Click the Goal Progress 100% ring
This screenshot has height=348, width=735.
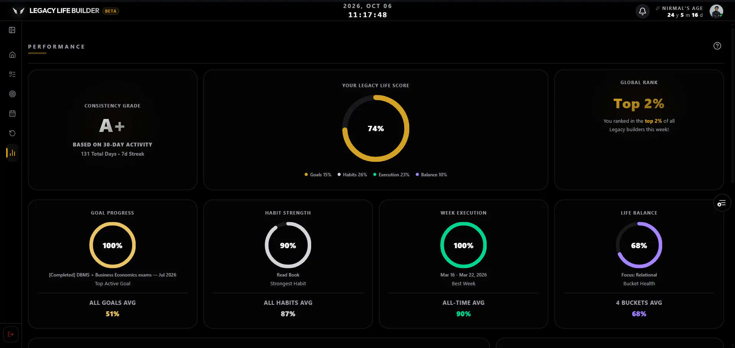pyautogui.click(x=112, y=245)
